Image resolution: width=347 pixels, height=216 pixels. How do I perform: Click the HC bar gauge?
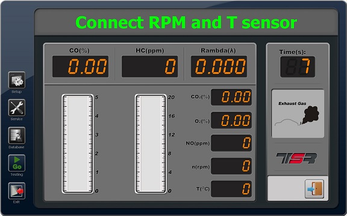coord(151,144)
